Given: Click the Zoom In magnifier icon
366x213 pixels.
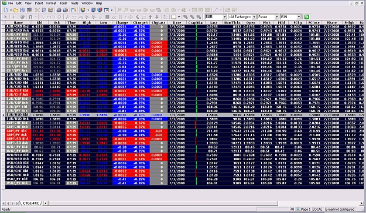Looking at the screenshot, I should pyautogui.click(x=119, y=10).
